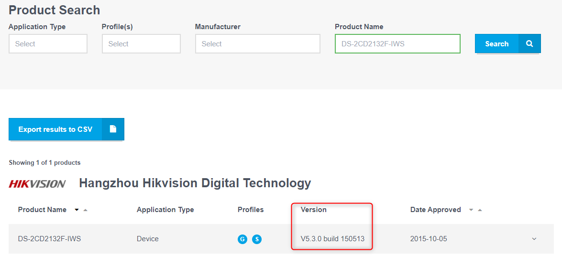Sort Product Name column descending with down arrow
This screenshot has height=267, width=562.
pyautogui.click(x=77, y=210)
